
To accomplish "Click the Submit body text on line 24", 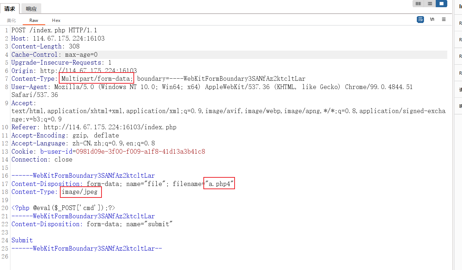I will click(x=22, y=240).
